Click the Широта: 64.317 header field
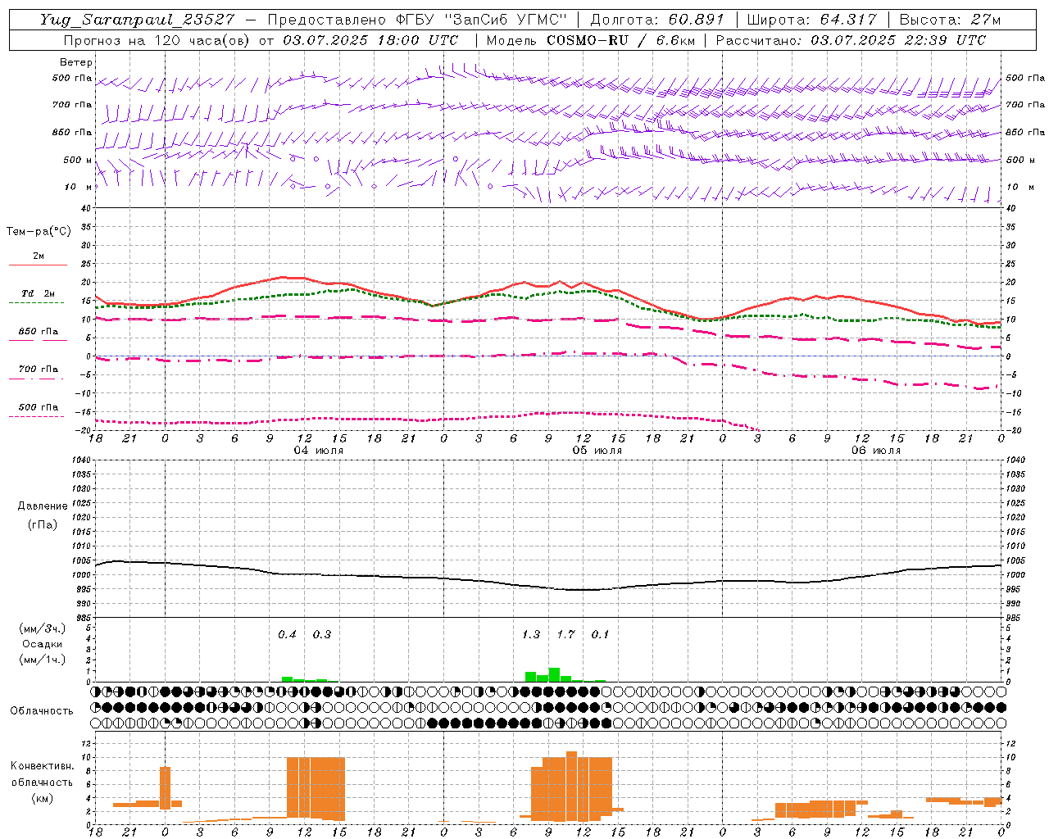The height and width of the screenshot is (839, 1049). 811,20
